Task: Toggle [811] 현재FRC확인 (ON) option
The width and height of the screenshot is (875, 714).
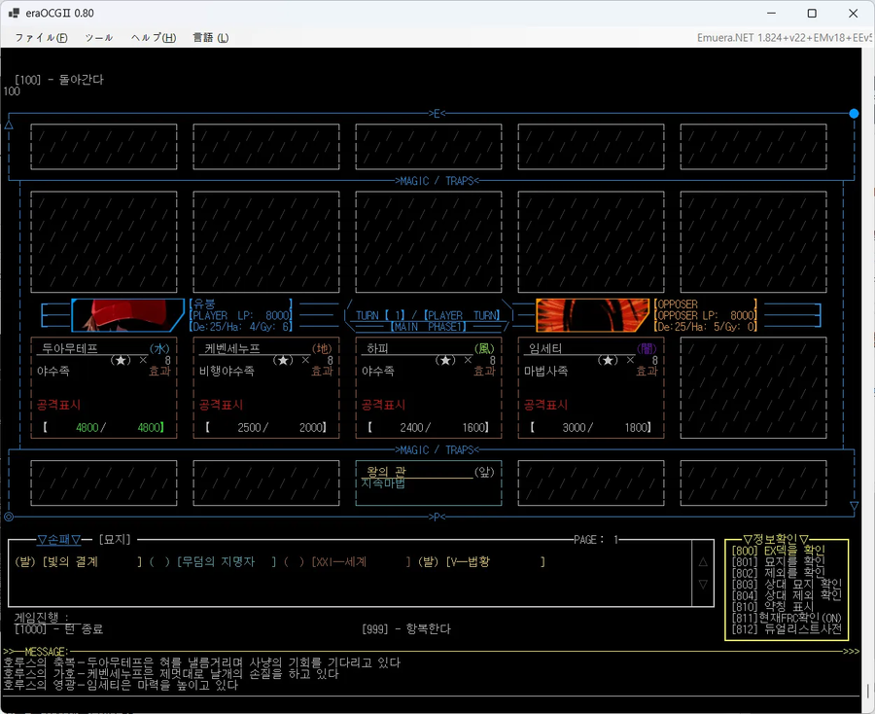Action: click(787, 618)
